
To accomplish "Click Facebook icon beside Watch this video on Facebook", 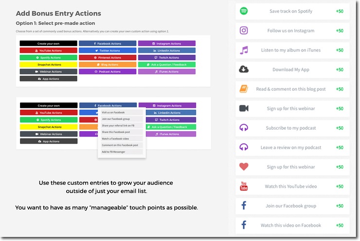I will (244, 225).
